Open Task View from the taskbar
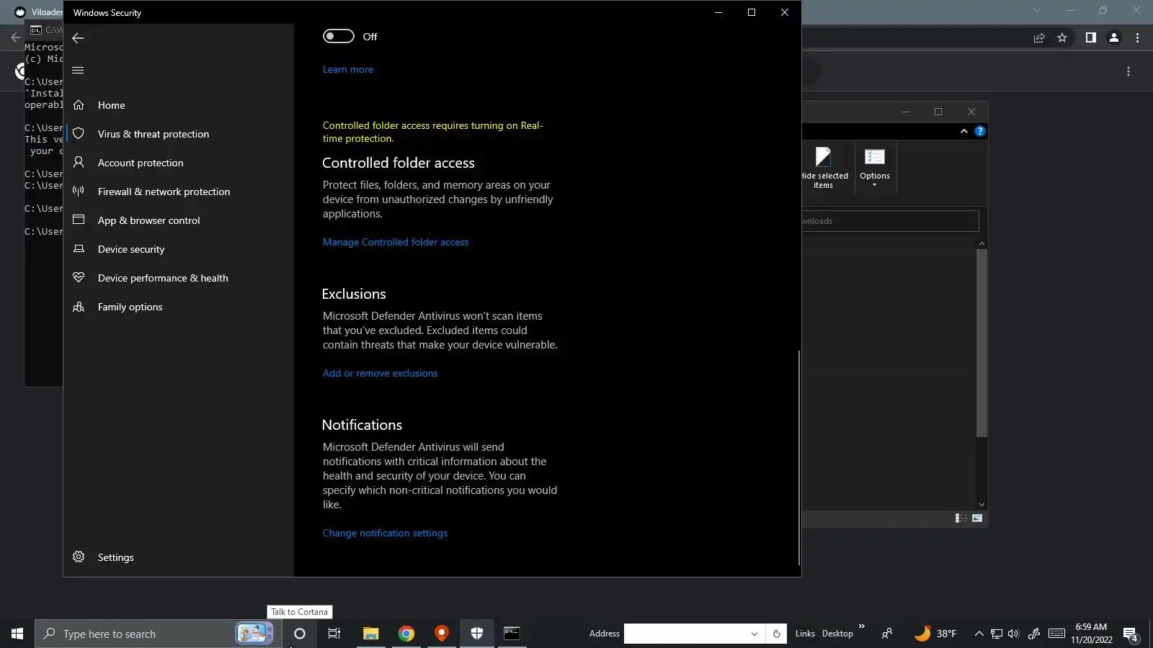 coord(334,634)
